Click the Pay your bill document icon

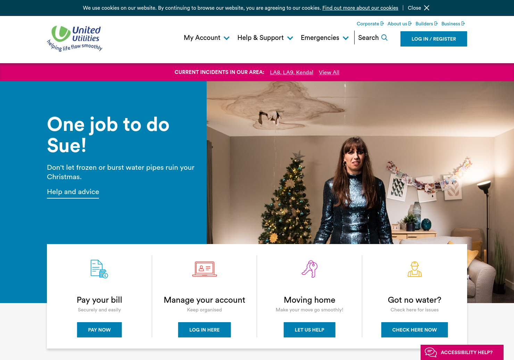point(99,269)
